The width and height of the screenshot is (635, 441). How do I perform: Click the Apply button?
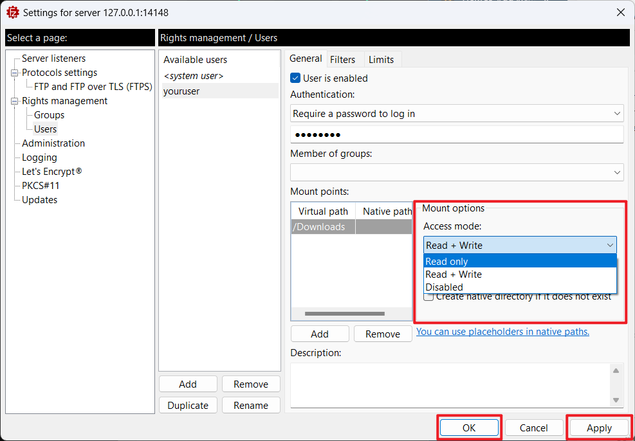pos(599,428)
